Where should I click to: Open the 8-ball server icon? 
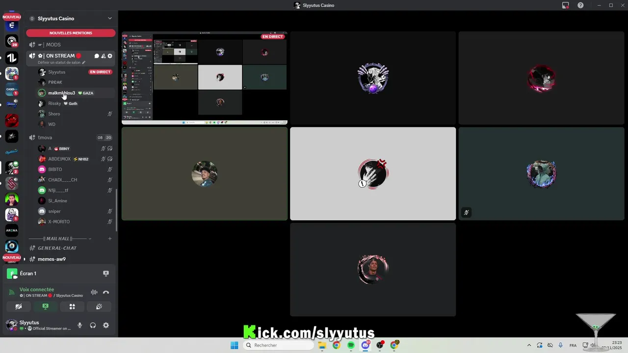click(x=12, y=246)
